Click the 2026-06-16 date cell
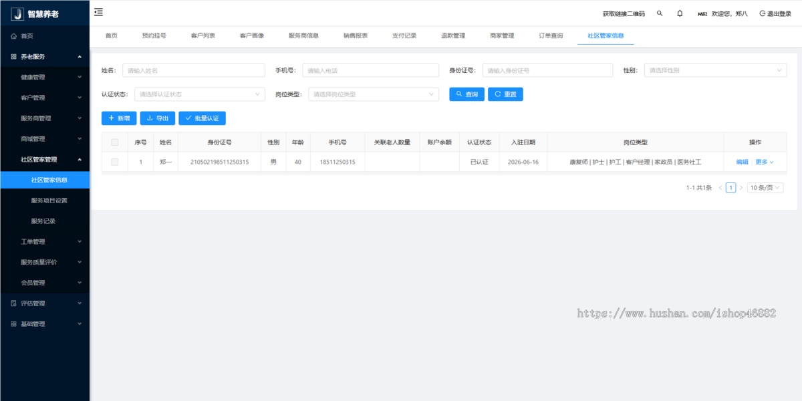802x401 pixels. pyautogui.click(x=523, y=162)
